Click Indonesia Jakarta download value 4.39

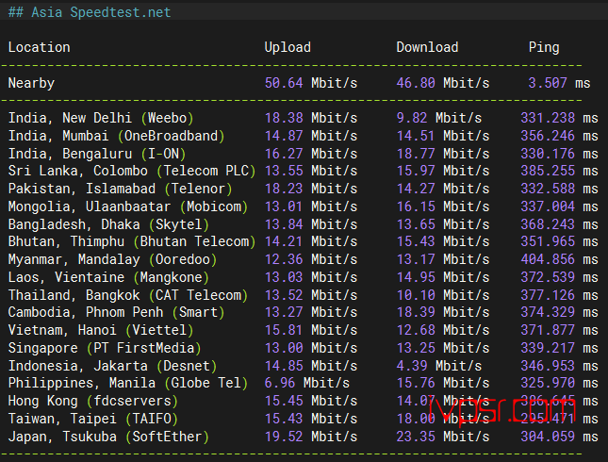coord(412,366)
